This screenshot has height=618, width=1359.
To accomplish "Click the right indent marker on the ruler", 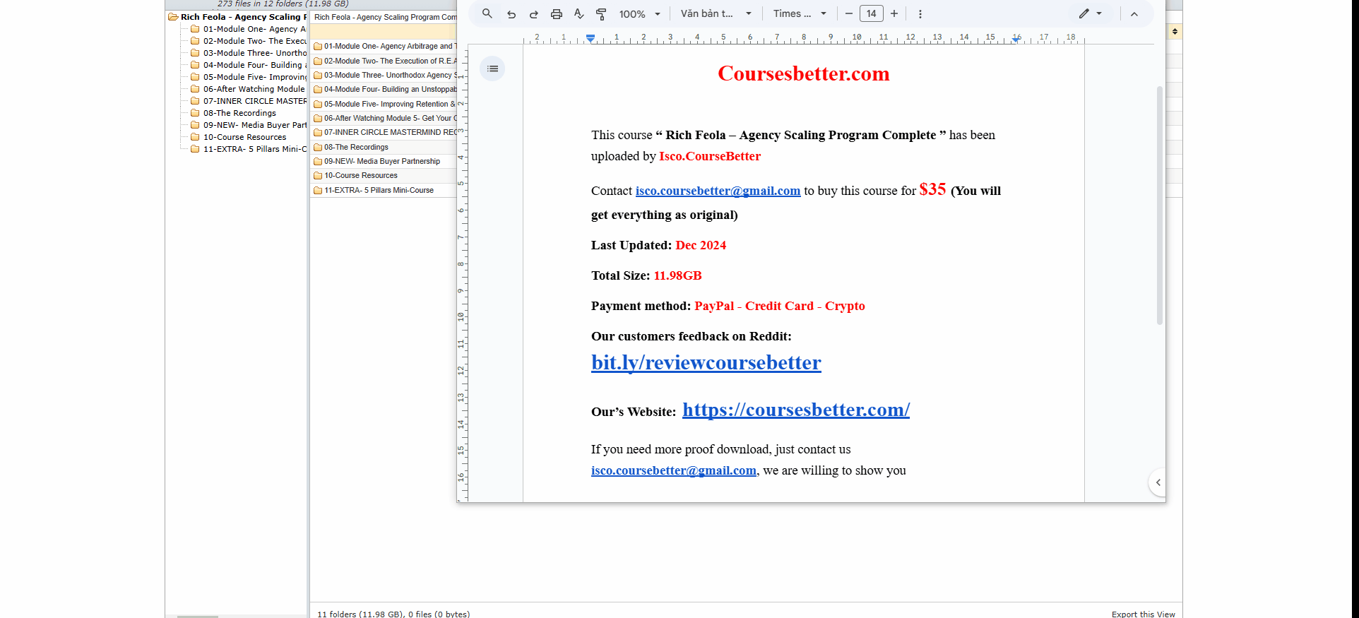I will (x=1016, y=39).
